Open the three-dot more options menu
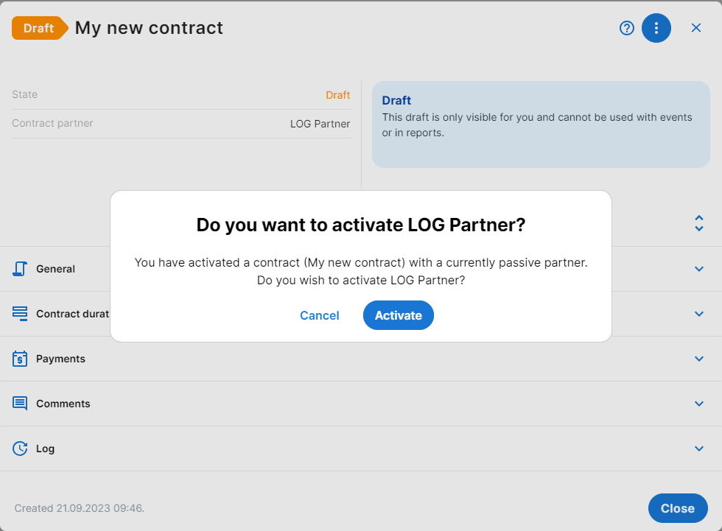722x531 pixels. tap(656, 28)
